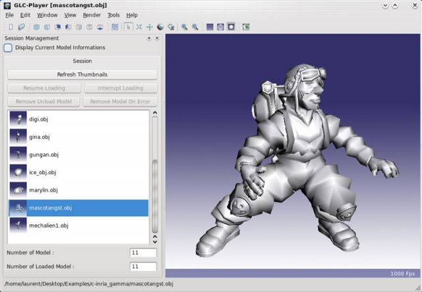Close the Session Management panel
Viewport: 422px width, 292px height.
(157, 38)
